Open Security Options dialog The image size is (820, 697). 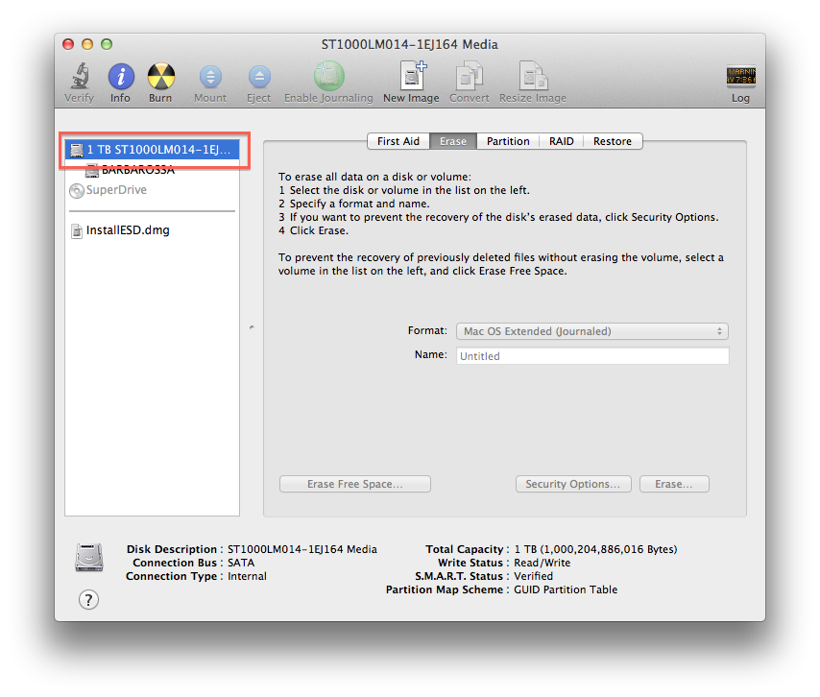(572, 484)
